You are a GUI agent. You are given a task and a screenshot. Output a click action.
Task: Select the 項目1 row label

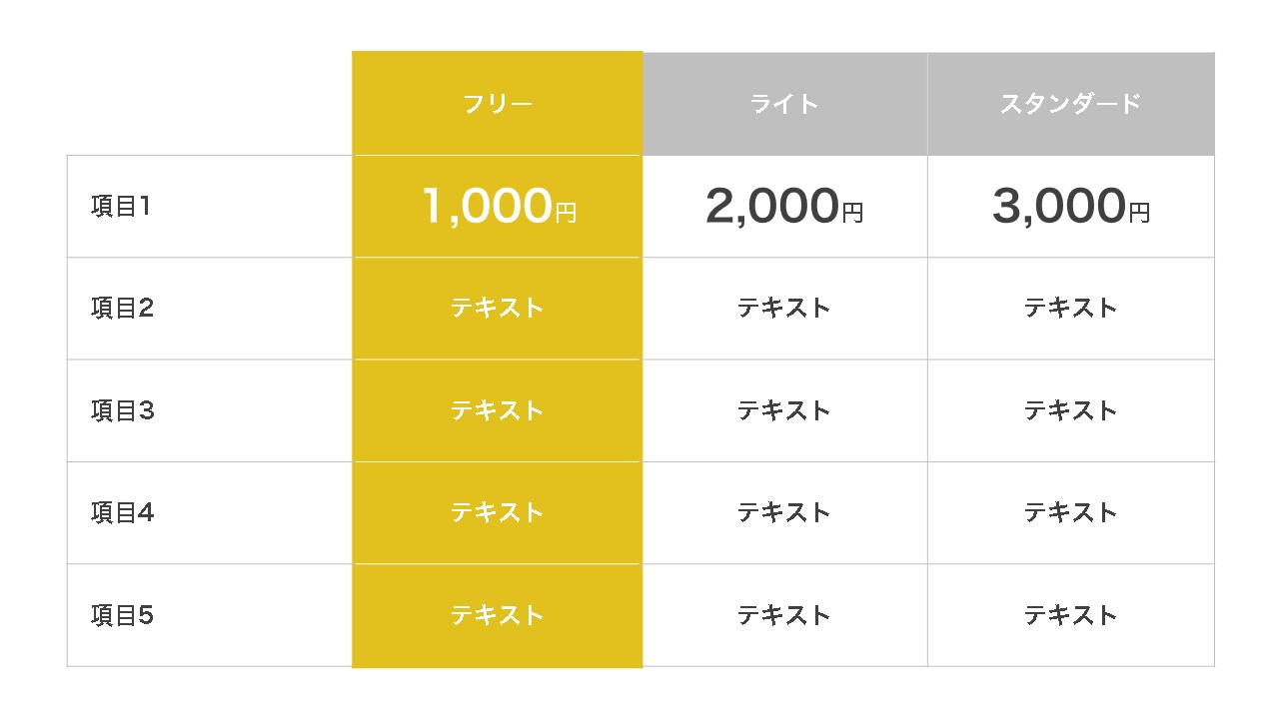coord(120,207)
